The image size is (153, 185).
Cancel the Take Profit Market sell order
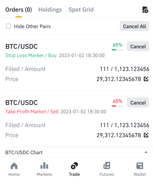[x=138, y=103]
